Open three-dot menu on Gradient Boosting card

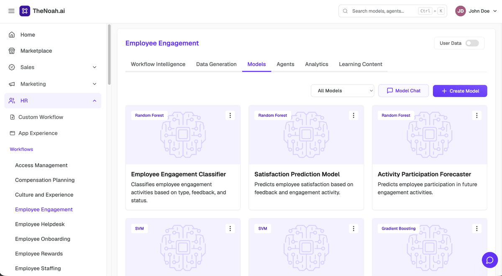point(477,228)
